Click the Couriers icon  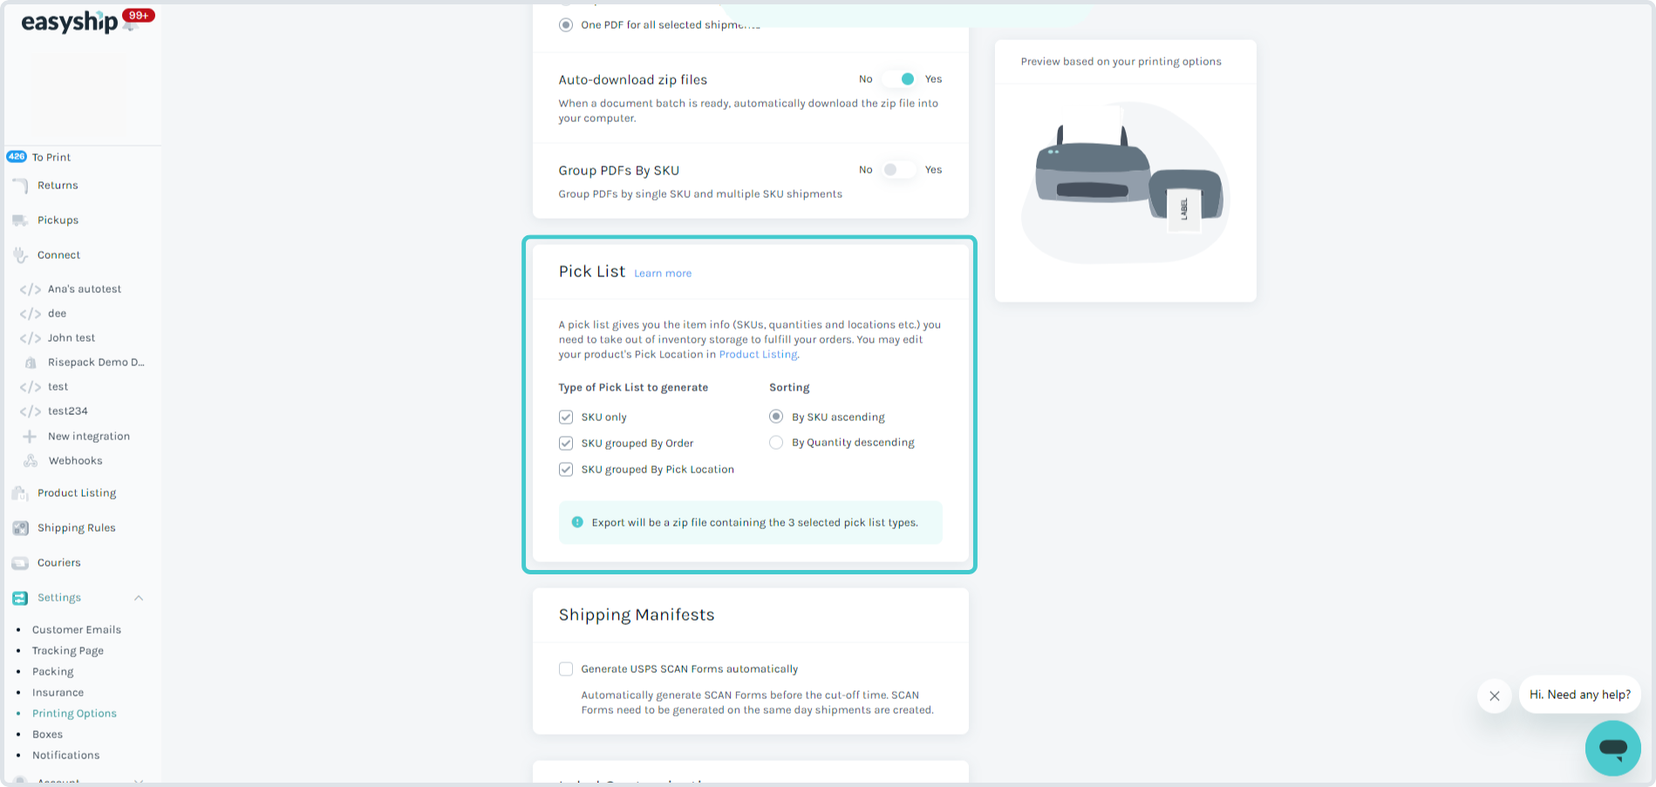coord(20,563)
